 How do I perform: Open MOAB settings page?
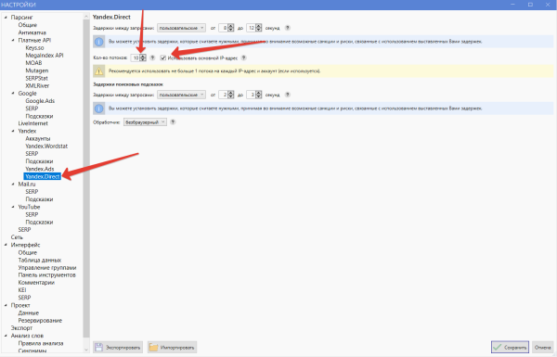33,62
